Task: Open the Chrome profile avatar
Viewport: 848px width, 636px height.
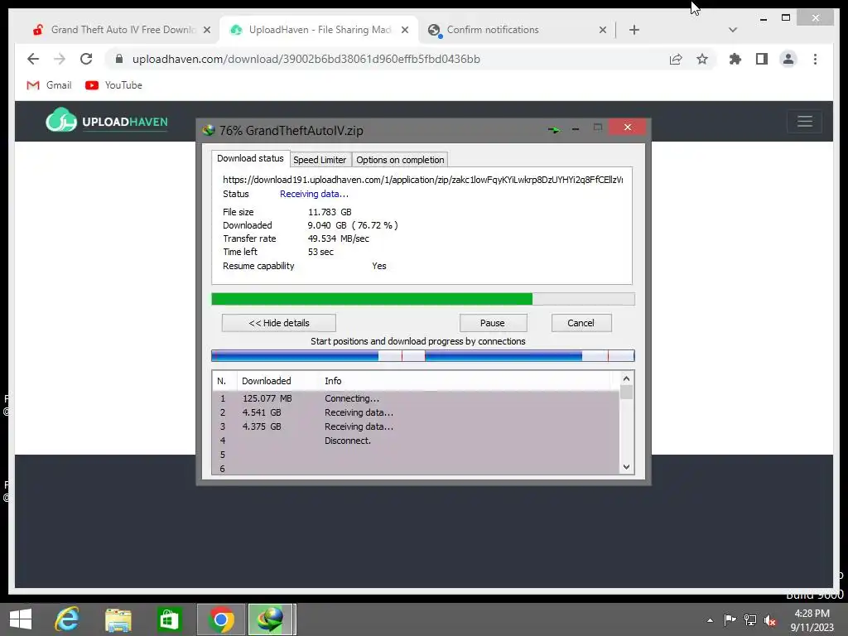Action: coord(788,59)
